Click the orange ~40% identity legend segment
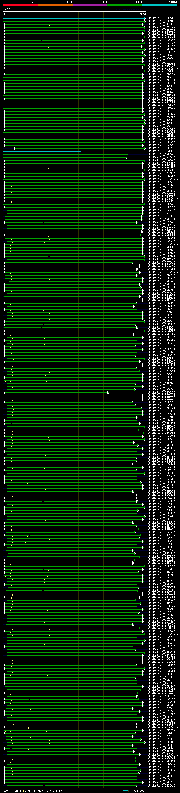The width and height of the screenshot is (180, 793). [55, 5]
